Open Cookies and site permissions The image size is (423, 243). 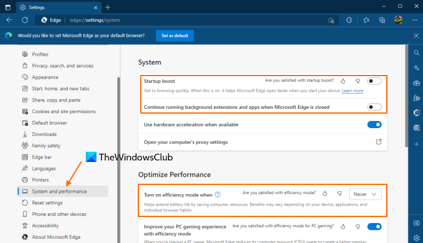(x=63, y=111)
